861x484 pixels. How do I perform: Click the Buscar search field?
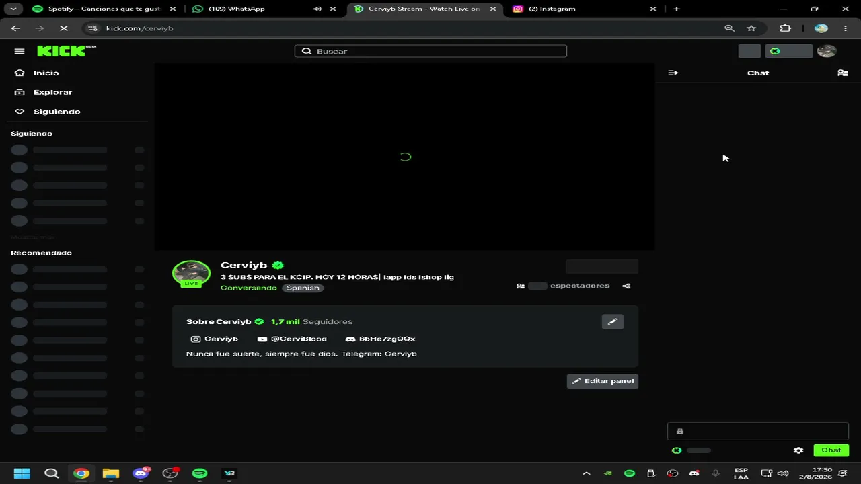(430, 51)
